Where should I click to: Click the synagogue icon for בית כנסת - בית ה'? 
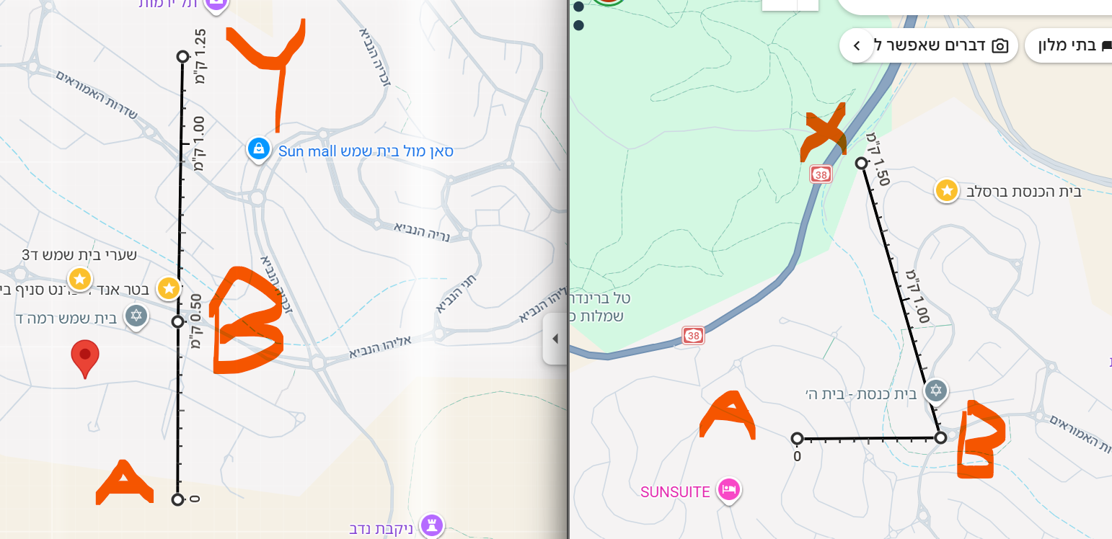[936, 391]
